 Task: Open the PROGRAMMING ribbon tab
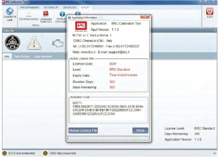[x=30, y=7]
